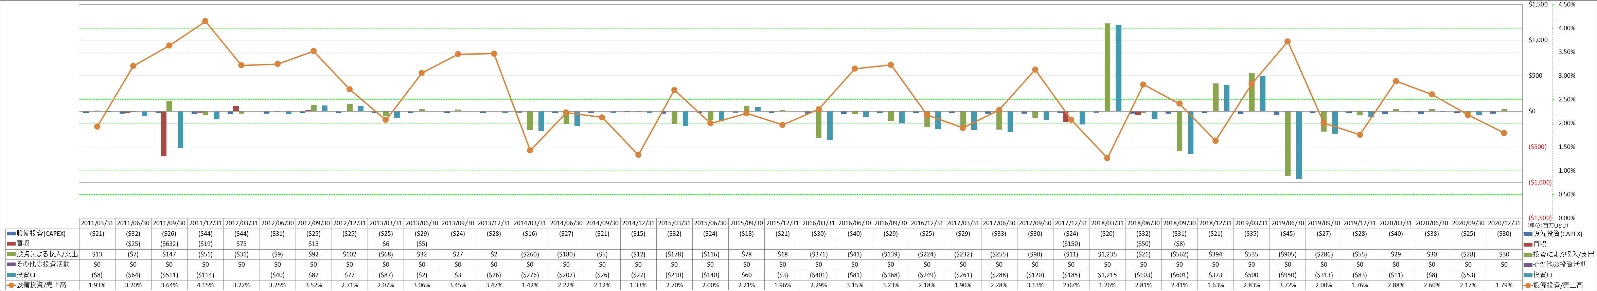Click the tall green bar for 2018/03/31
Viewport: 1597px width, 291px height.
1107,67
